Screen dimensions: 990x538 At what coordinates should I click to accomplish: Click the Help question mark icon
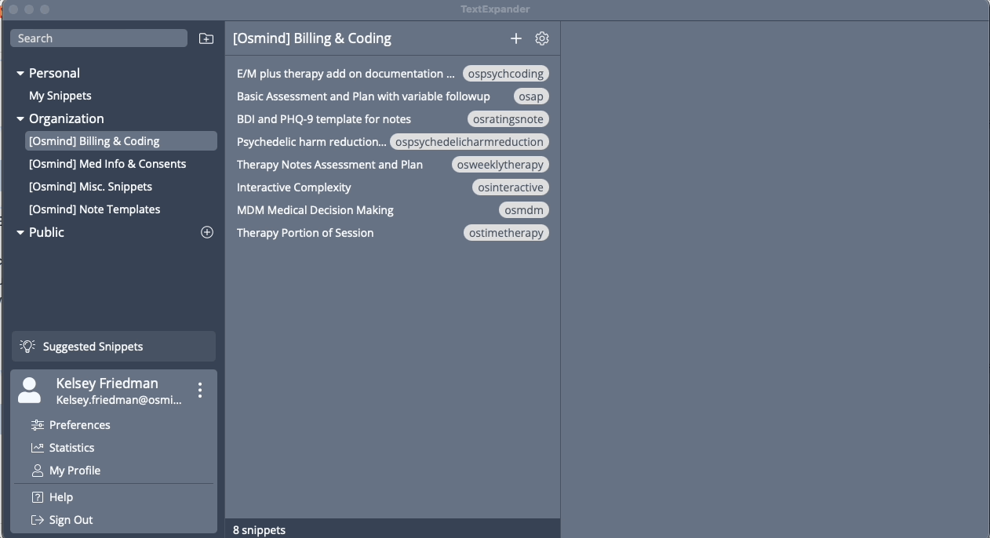point(37,496)
